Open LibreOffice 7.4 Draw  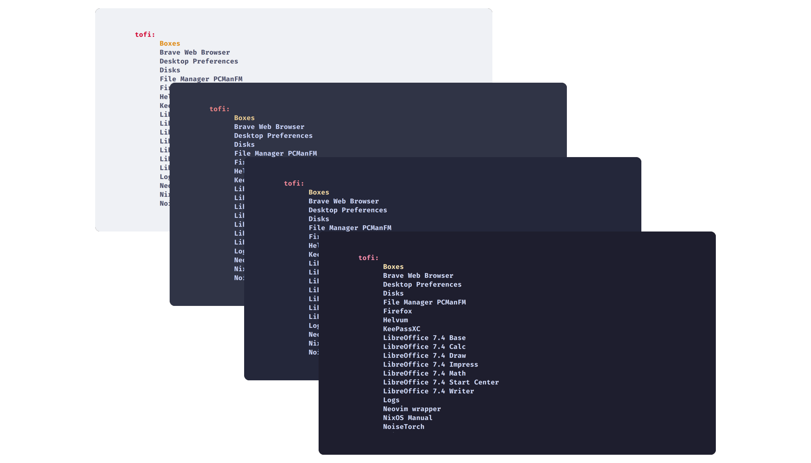[424, 356]
